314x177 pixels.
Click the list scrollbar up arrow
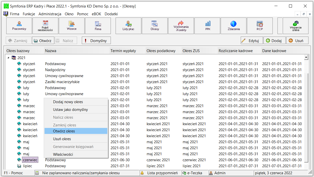click(306, 58)
